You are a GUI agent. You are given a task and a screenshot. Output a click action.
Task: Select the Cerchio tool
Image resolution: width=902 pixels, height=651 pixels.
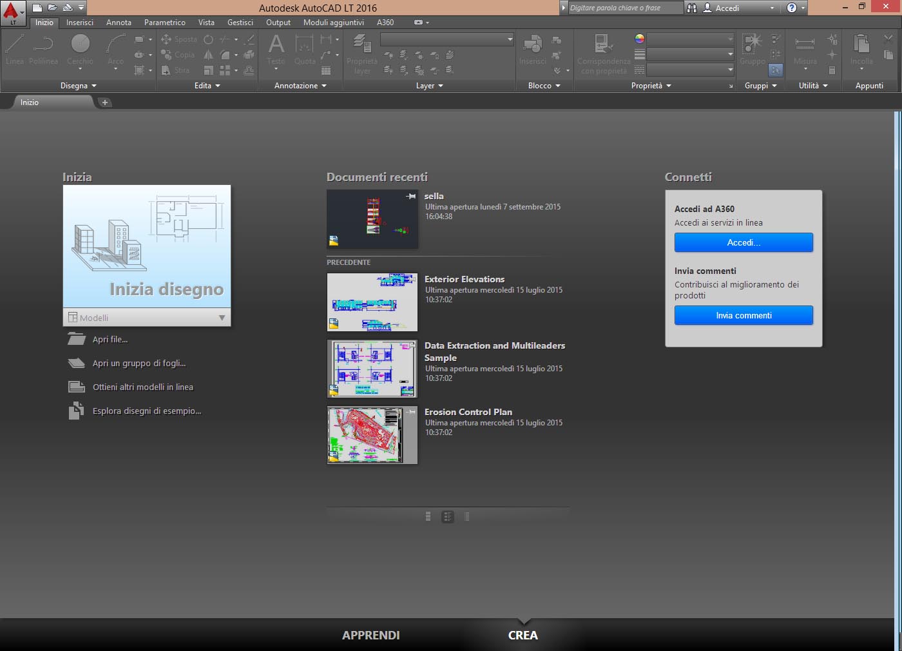80,52
